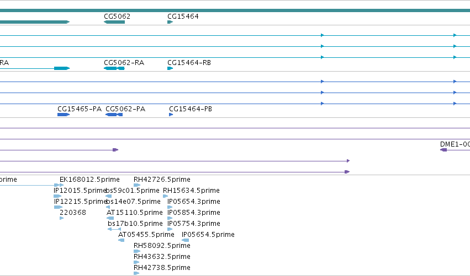The height and width of the screenshot is (276, 470).
Task: Click the RH43632.5prime EST label
Action: (x=162, y=257)
